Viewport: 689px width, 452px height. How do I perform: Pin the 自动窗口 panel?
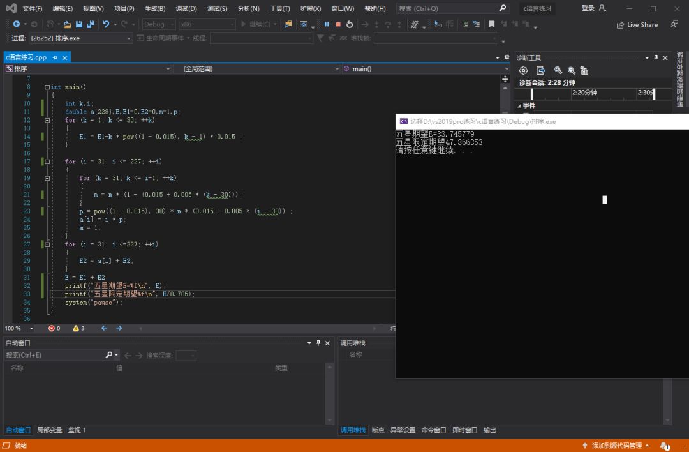tap(318, 343)
